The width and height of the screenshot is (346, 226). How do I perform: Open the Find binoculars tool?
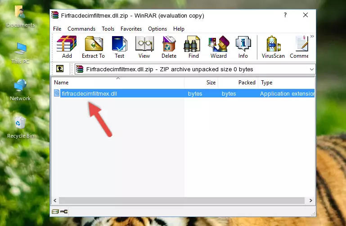(x=193, y=47)
